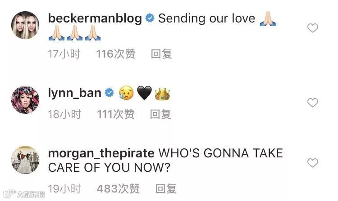The image size is (338, 201).
Task: Reply to beckermanblog's comment via 回复
Action: click(x=161, y=54)
